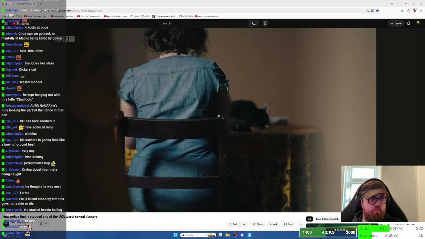Viewport: 425px width, 239px height.
Task: Click the chat message "Dickers cut"
Action: pos(28,69)
